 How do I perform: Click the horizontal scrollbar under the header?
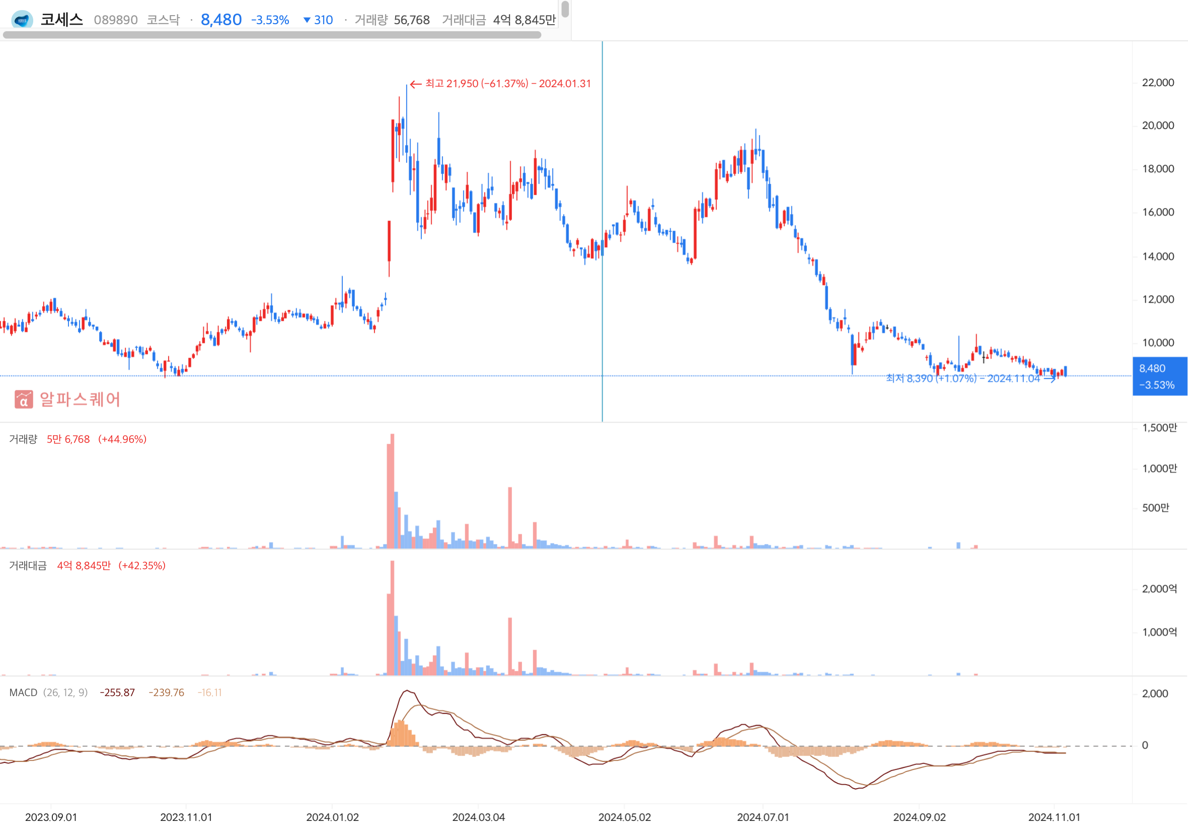pos(272,35)
